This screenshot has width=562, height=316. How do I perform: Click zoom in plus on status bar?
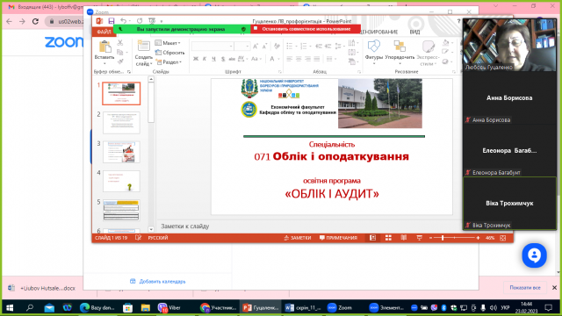[478, 238]
